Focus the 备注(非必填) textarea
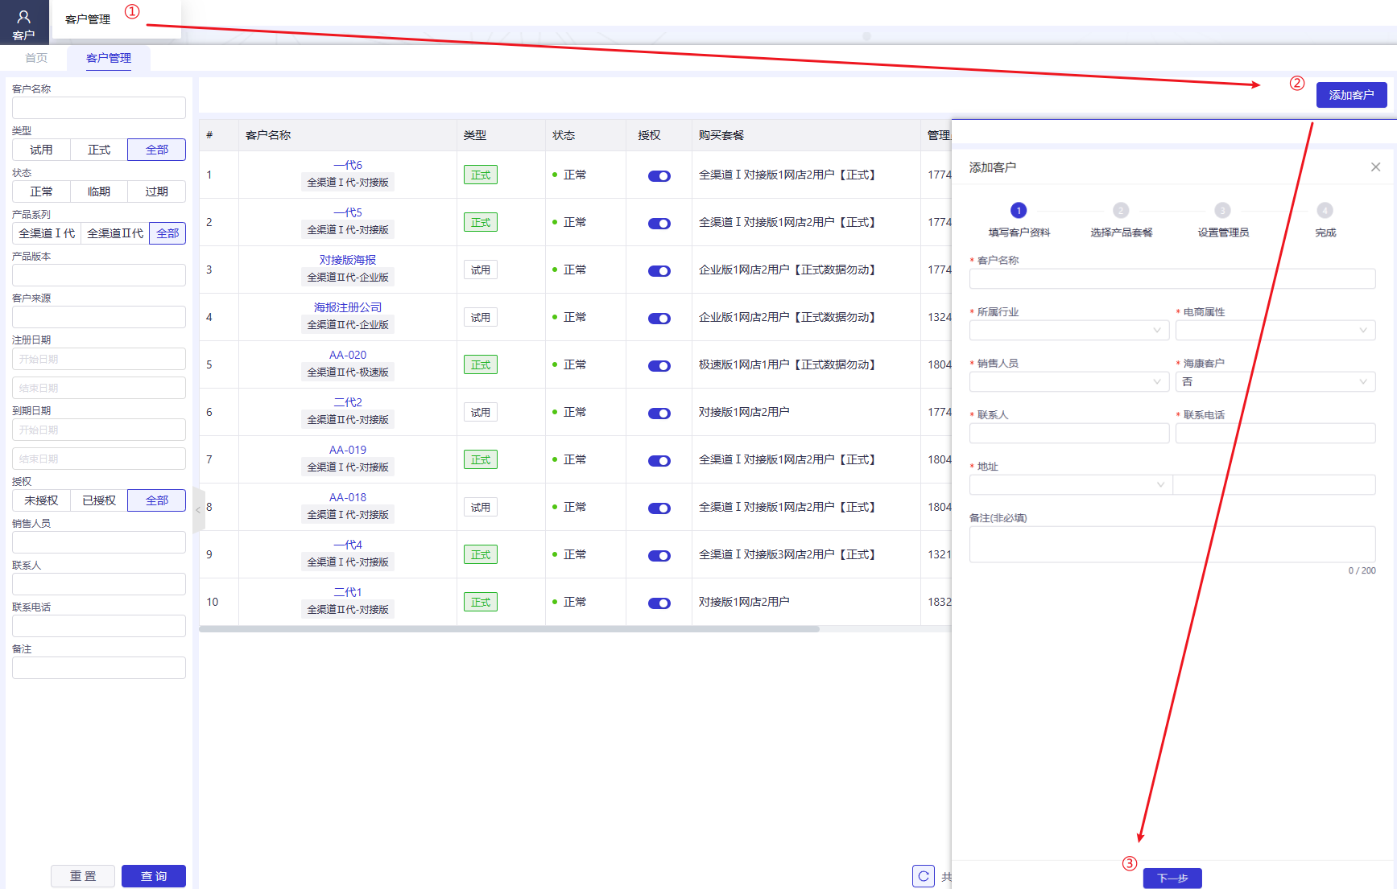 [1172, 544]
